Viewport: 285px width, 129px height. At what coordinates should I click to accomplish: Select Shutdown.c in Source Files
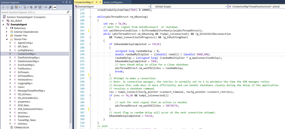[x=24, y=116]
